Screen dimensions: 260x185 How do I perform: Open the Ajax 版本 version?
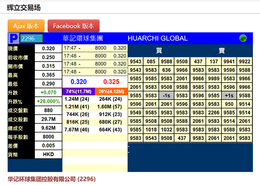coord(26,26)
